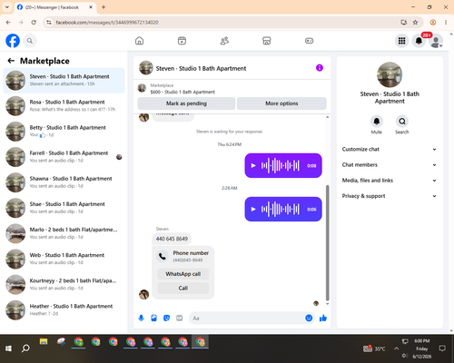The width and height of the screenshot is (454, 363).
Task: Click the 440 645 8649 message bubble
Action: pyautogui.click(x=172, y=239)
